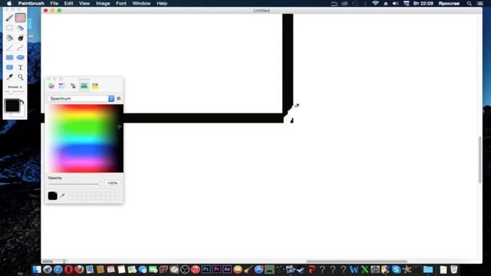Image resolution: width=491 pixels, height=276 pixels.
Task: Click the volume icon in menu bar
Action: (x=396, y=3)
